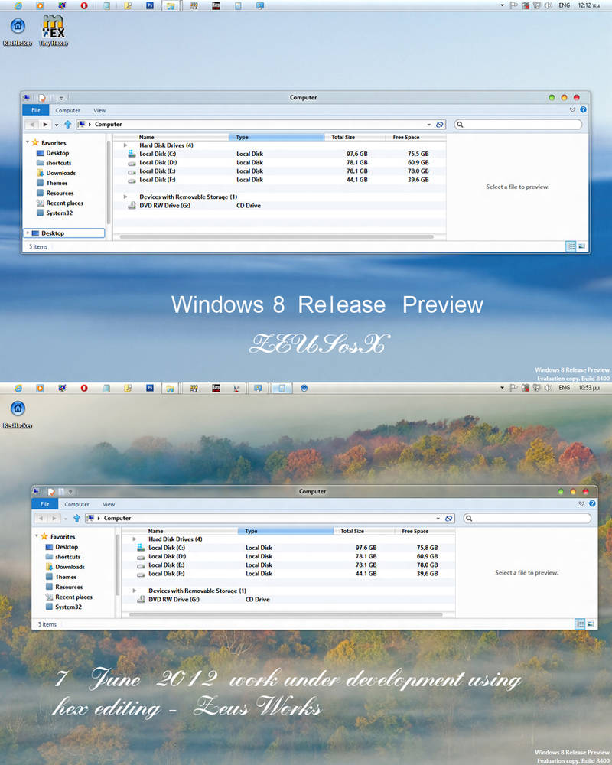612x765 pixels.
Task: Open ResHacker shortcut on the upper desktop
Action: tap(18, 31)
